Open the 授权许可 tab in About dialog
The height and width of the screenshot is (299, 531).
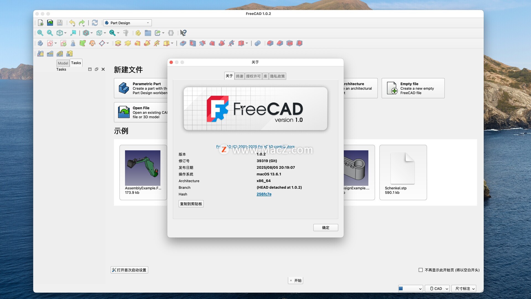point(253,76)
